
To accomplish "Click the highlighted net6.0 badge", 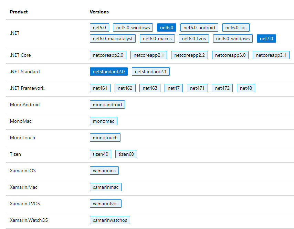I will pyautogui.click(x=167, y=28).
